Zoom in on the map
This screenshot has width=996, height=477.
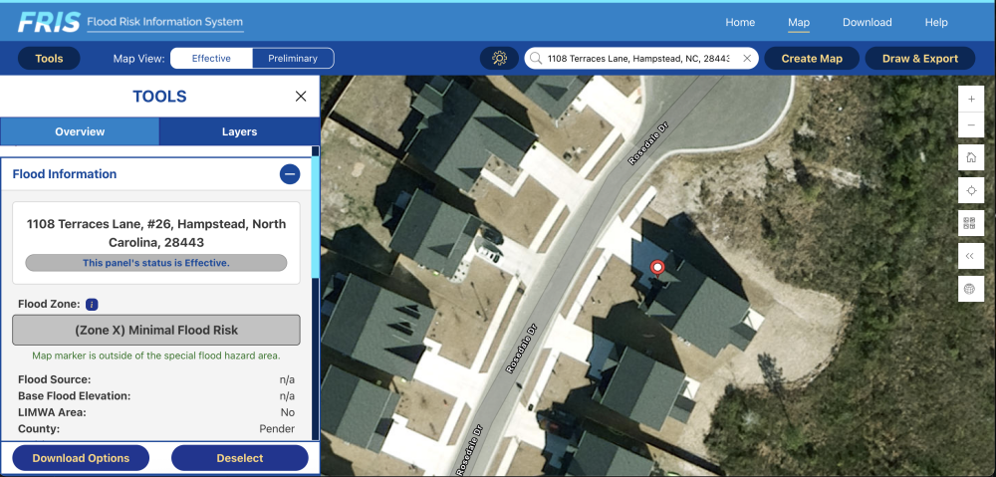[x=971, y=100]
